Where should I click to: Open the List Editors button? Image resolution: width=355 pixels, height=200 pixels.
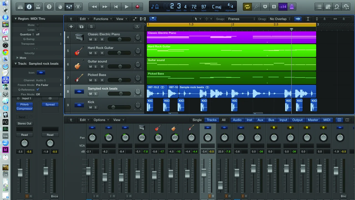coord(319,7)
